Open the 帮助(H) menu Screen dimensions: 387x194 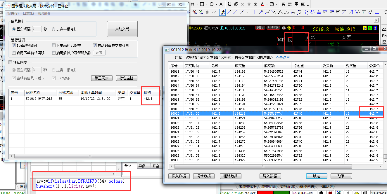[x=44, y=13]
